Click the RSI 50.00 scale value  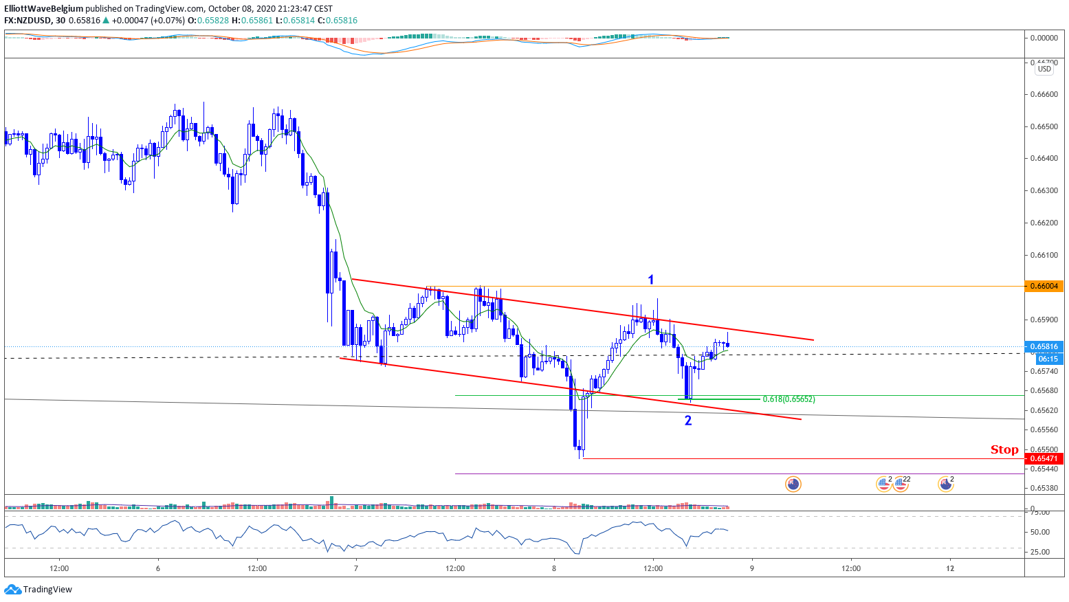coord(1040,532)
